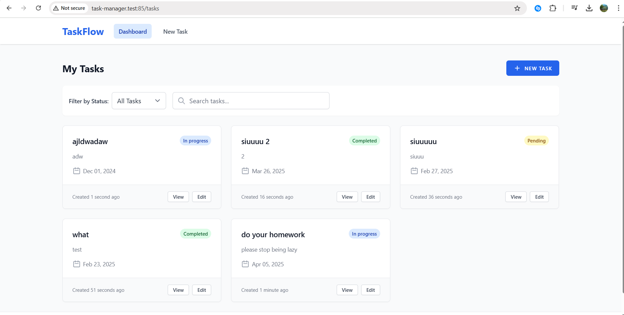
Task: Click the browser back arrow
Action: 9,8
